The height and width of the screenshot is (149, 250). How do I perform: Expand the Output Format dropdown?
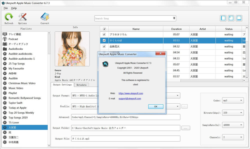pyautogui.click(x=177, y=95)
